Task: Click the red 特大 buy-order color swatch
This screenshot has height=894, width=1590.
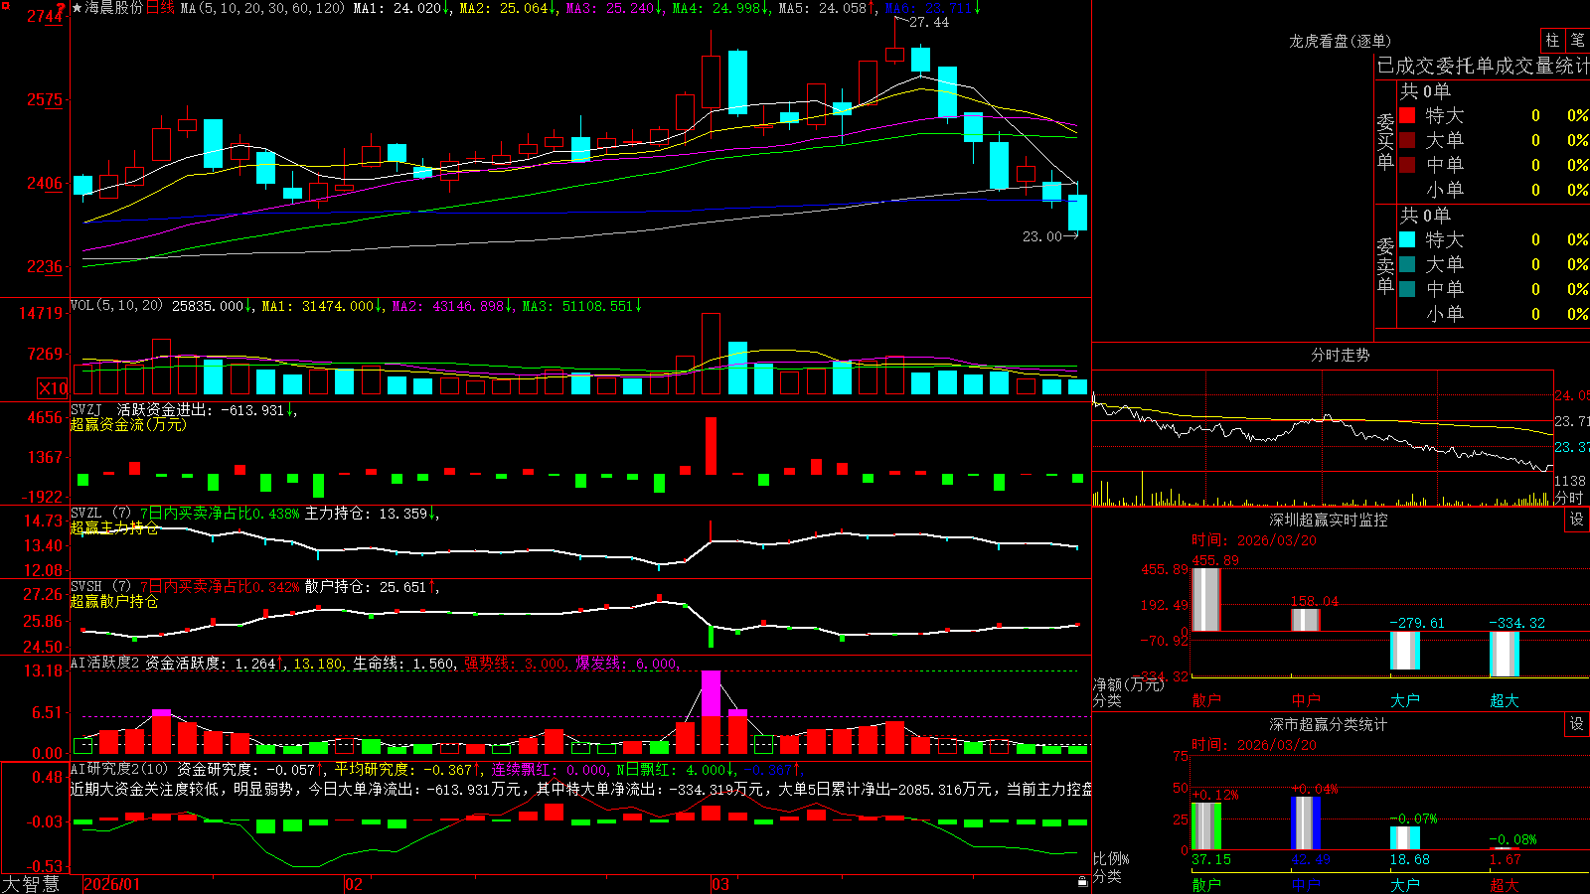Action: pos(1407,115)
